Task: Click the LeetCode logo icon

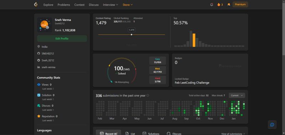Action: tap(36, 5)
